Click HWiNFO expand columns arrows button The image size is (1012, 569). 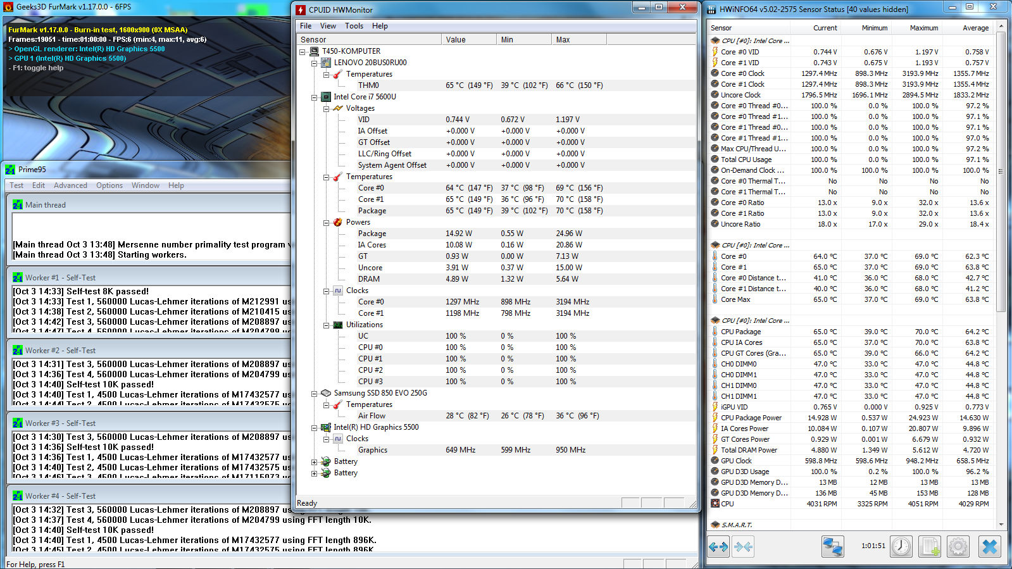coord(718,546)
